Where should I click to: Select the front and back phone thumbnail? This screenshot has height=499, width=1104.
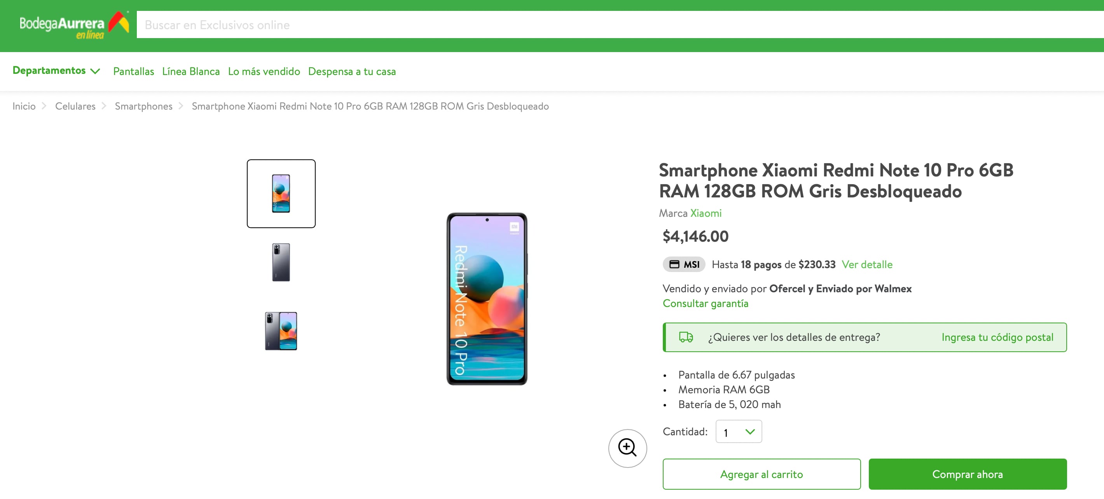pyautogui.click(x=281, y=331)
